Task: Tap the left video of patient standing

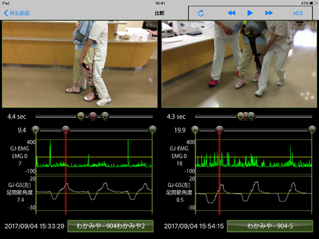Action: (79, 64)
